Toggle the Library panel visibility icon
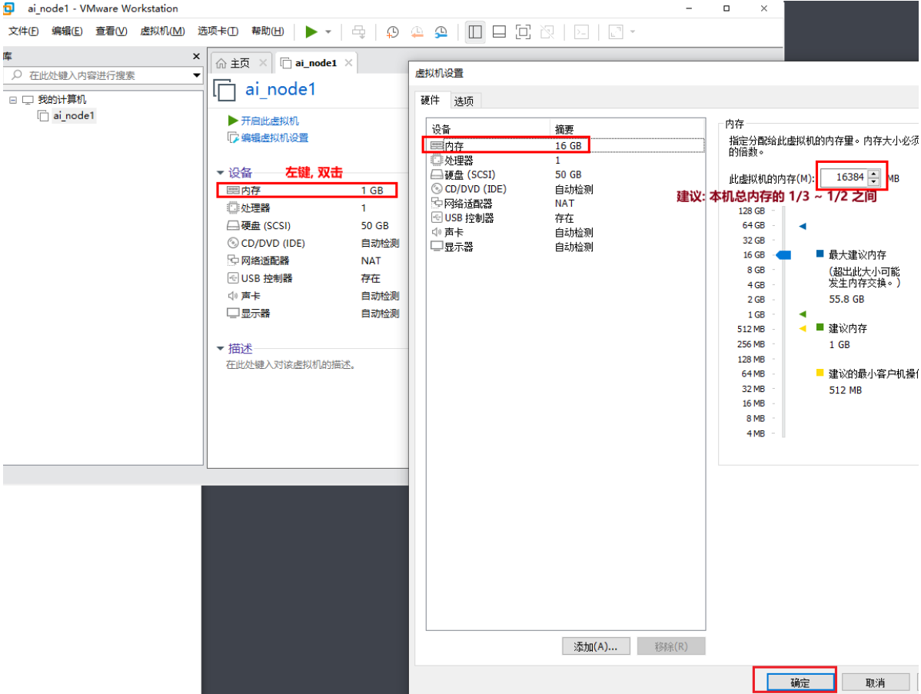Viewport: 921px width, 694px height. click(x=474, y=32)
